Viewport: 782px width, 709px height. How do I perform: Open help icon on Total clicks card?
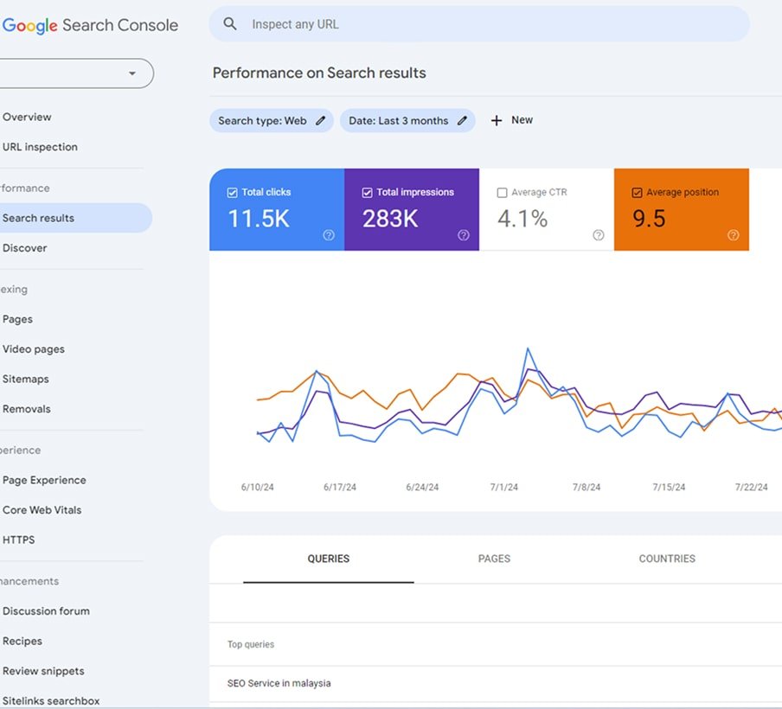pyautogui.click(x=329, y=235)
